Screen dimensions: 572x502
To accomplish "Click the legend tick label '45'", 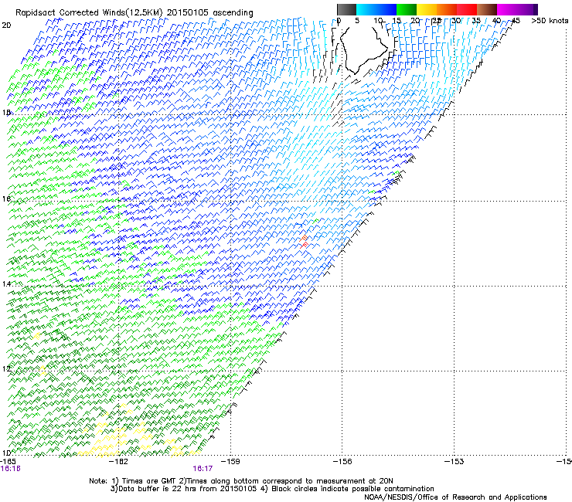I will pos(516,21).
